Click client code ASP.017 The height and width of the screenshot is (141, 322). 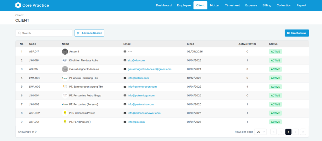(x=34, y=52)
